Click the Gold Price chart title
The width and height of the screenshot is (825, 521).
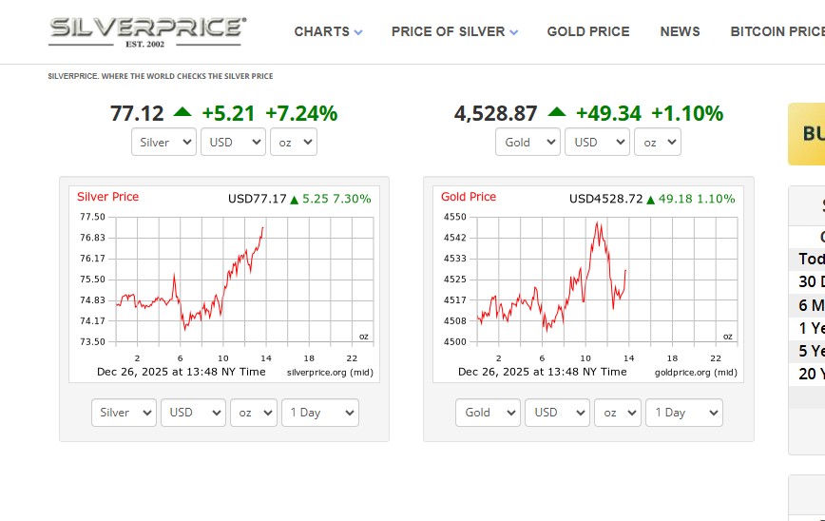tap(469, 197)
